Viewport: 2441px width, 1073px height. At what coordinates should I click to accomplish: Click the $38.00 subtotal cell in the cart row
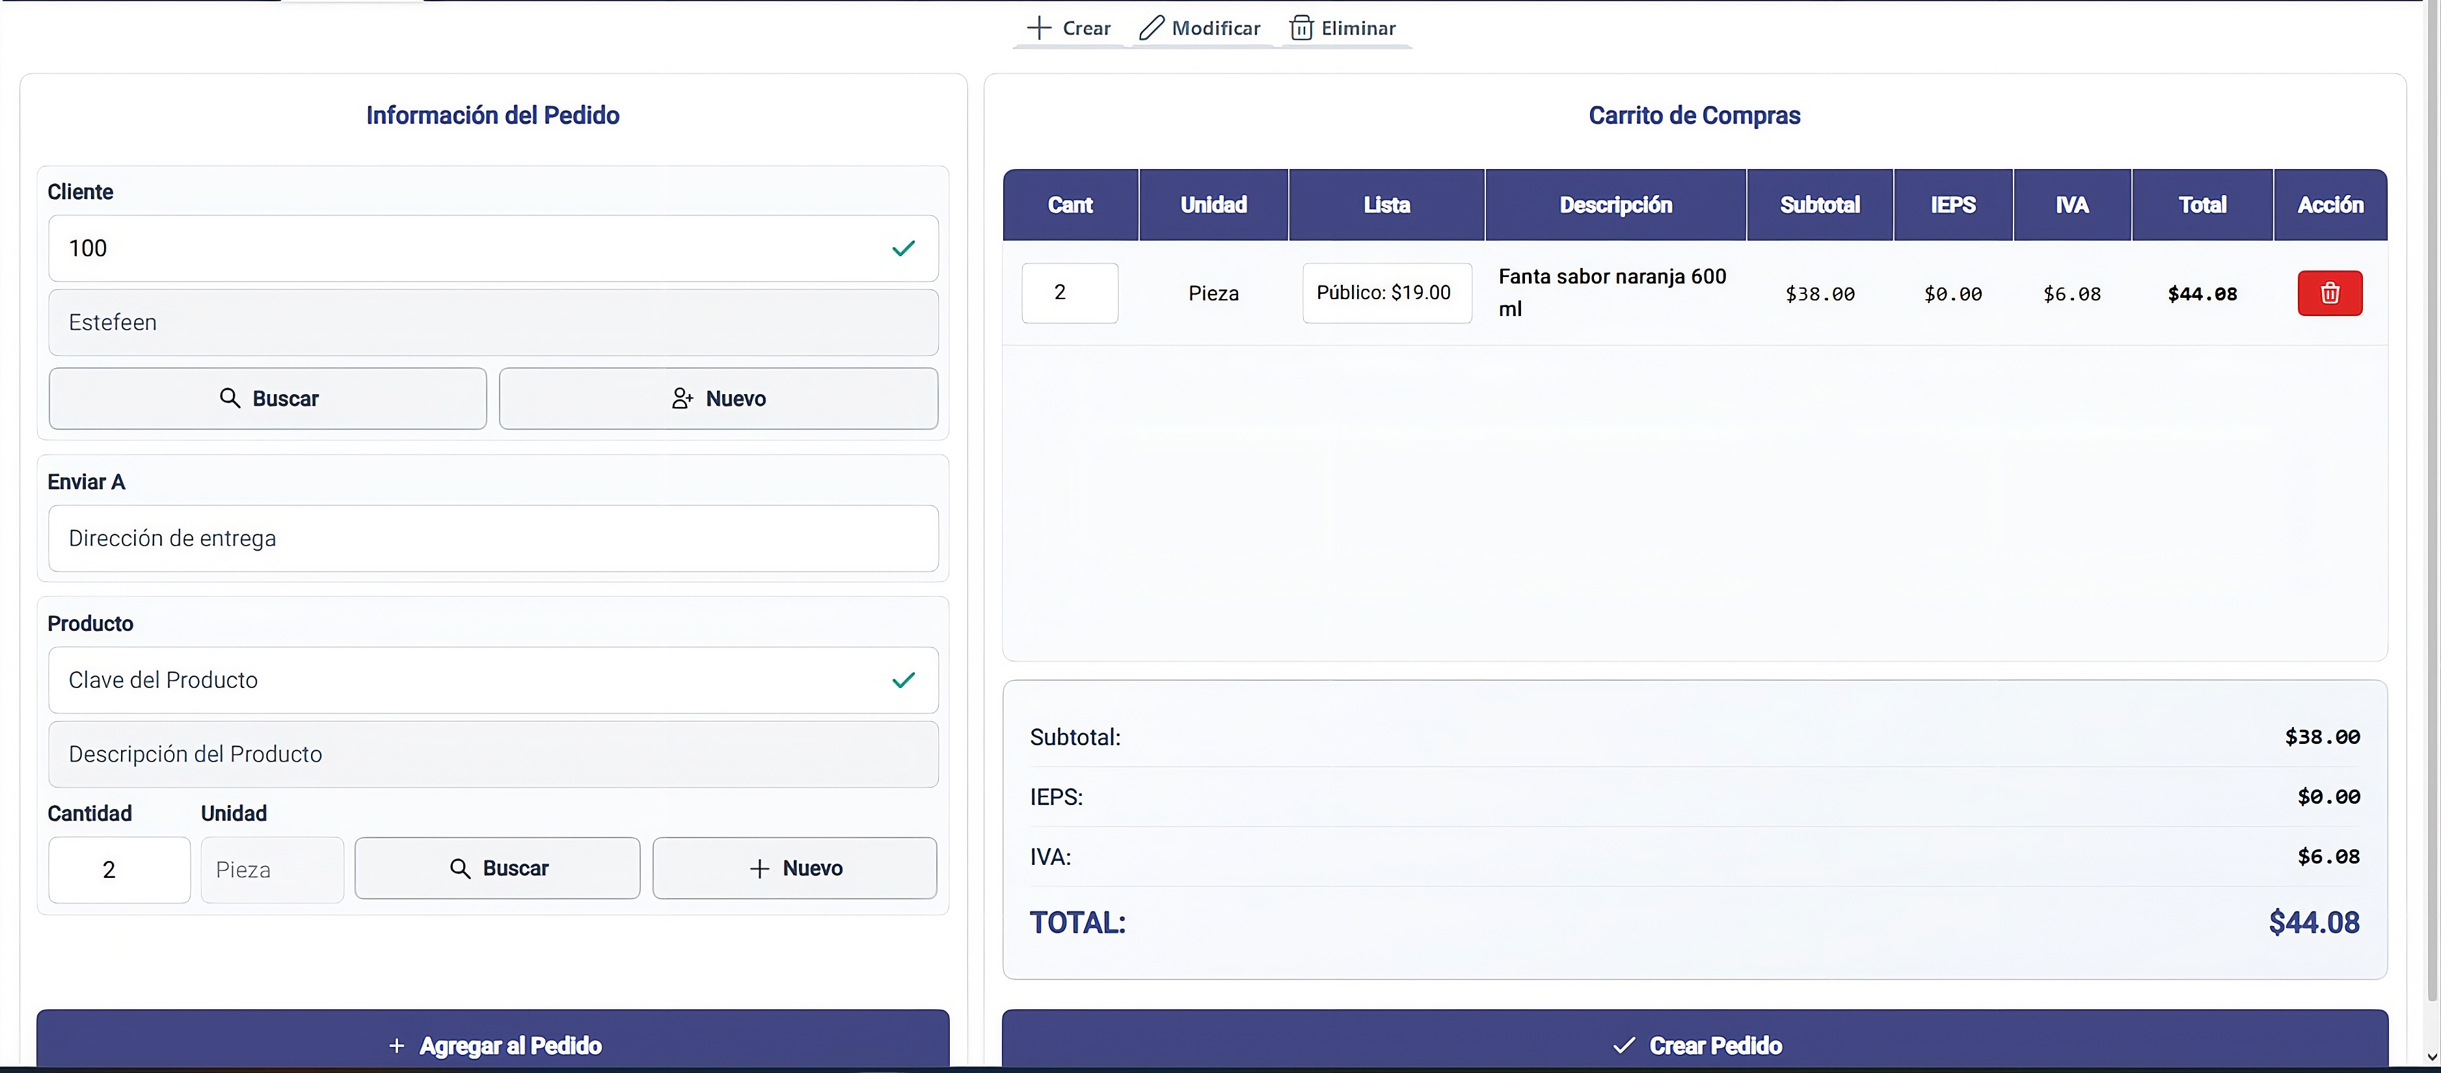click(x=1820, y=293)
